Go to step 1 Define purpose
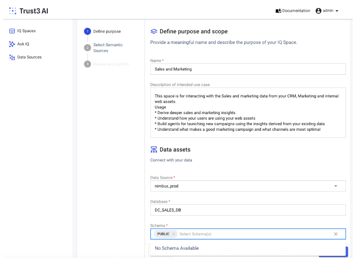Viewport: 355px width, 260px height. [88, 31]
